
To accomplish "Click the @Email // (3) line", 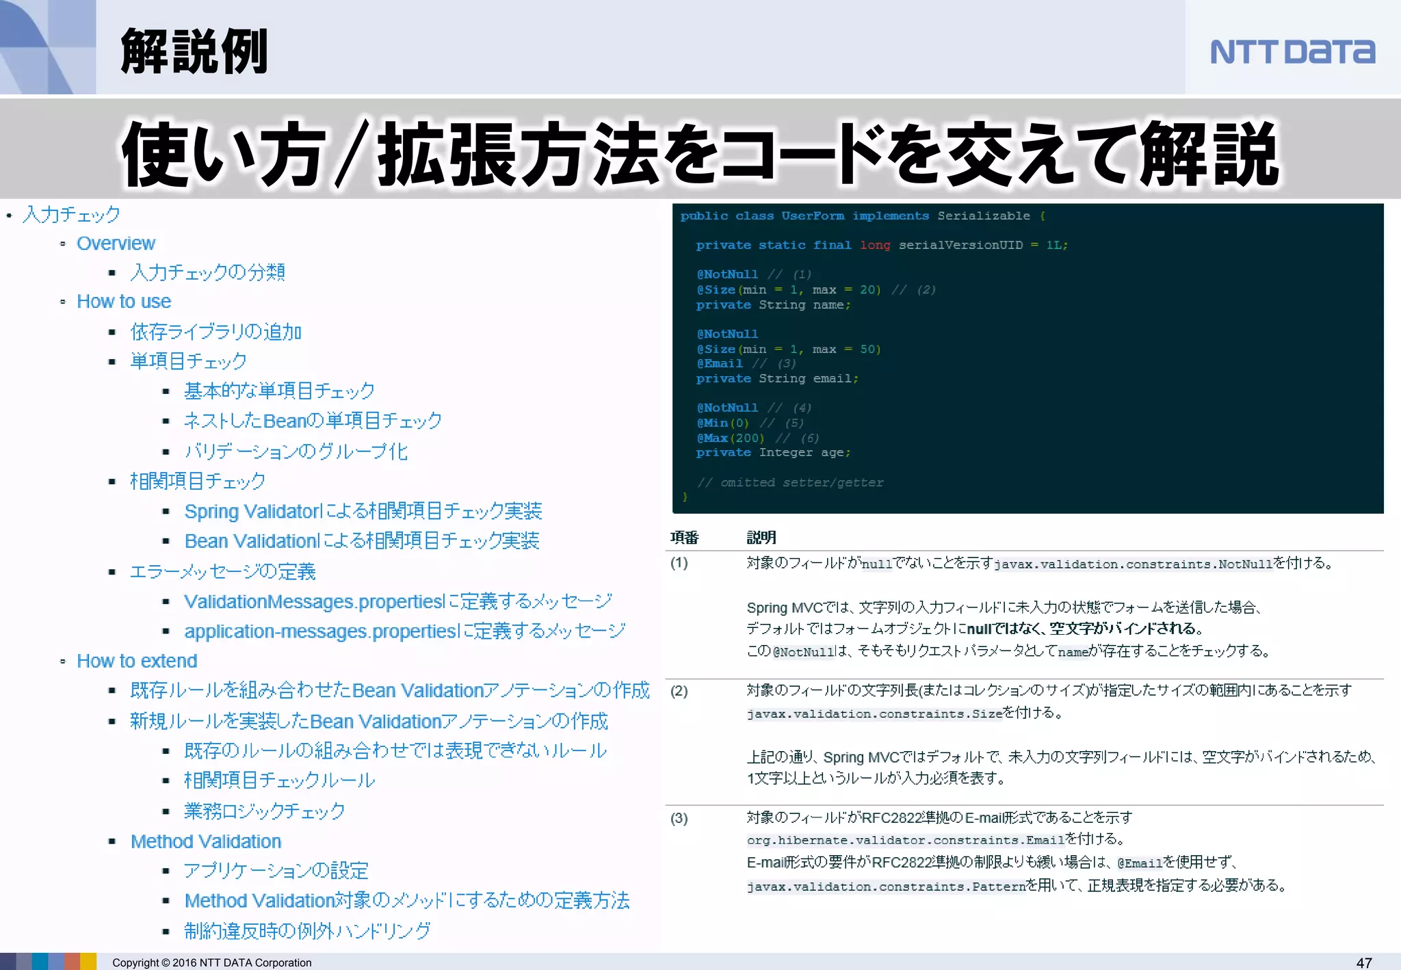I will point(746,364).
